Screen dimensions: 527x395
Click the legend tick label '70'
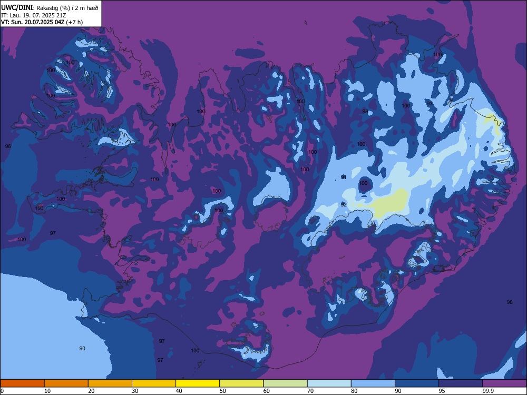click(310, 391)
